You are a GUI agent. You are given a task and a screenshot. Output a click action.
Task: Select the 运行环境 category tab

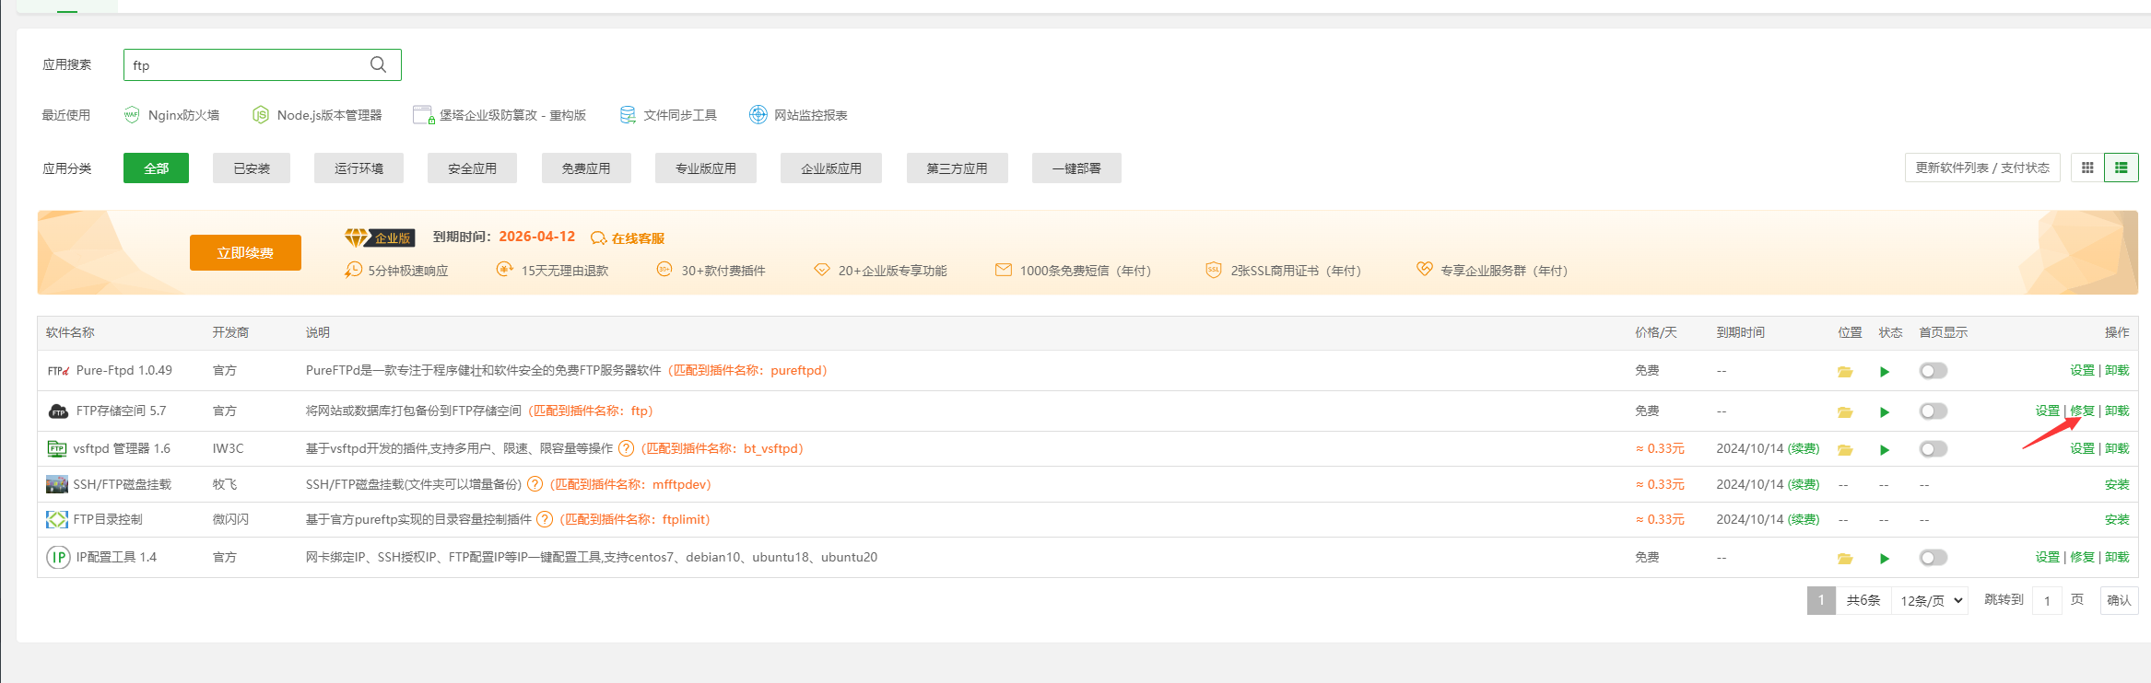pyautogui.click(x=358, y=168)
